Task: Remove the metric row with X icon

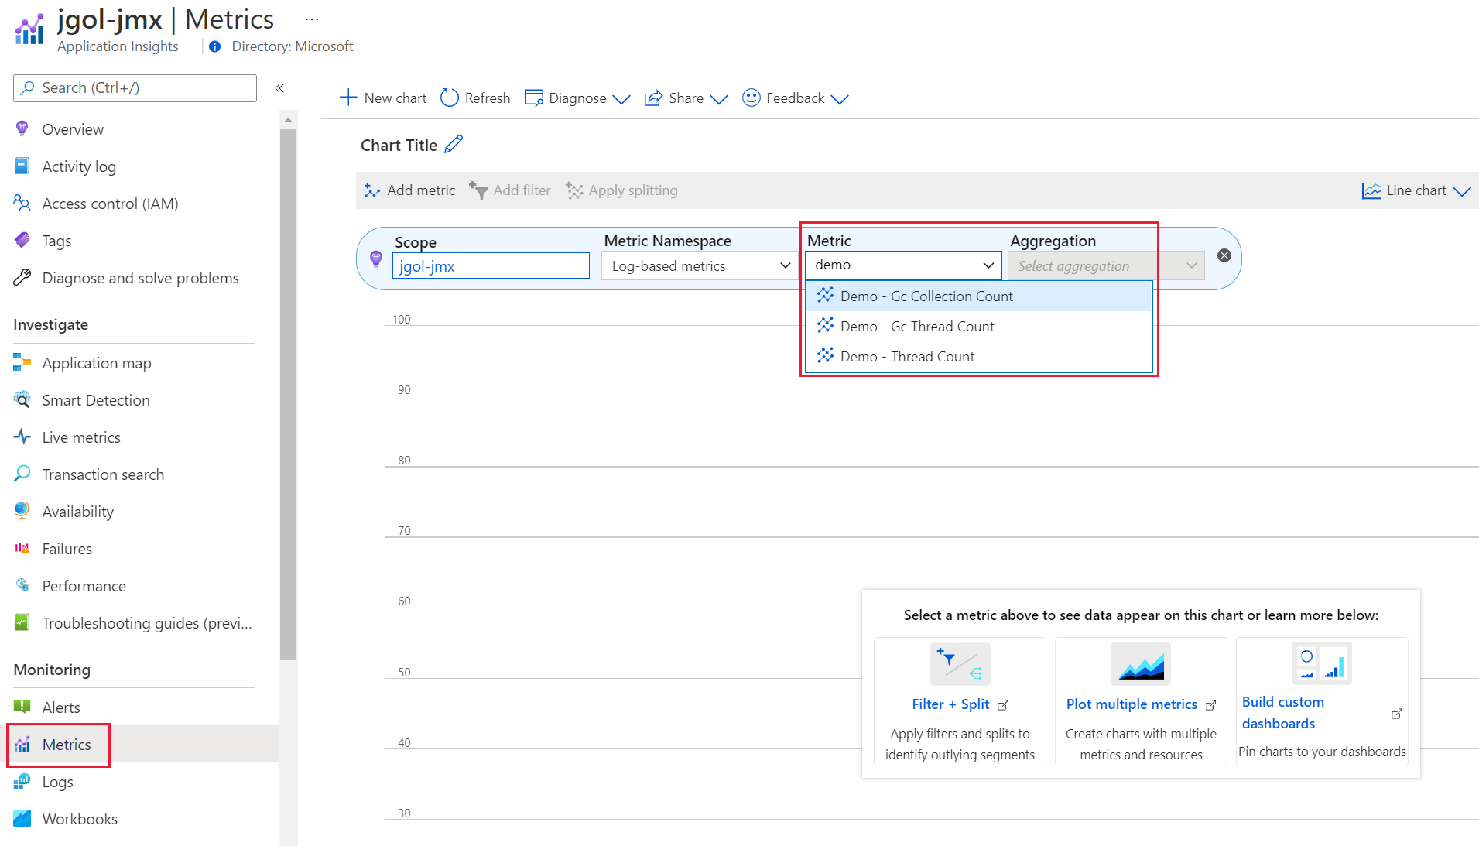Action: pos(1224,255)
